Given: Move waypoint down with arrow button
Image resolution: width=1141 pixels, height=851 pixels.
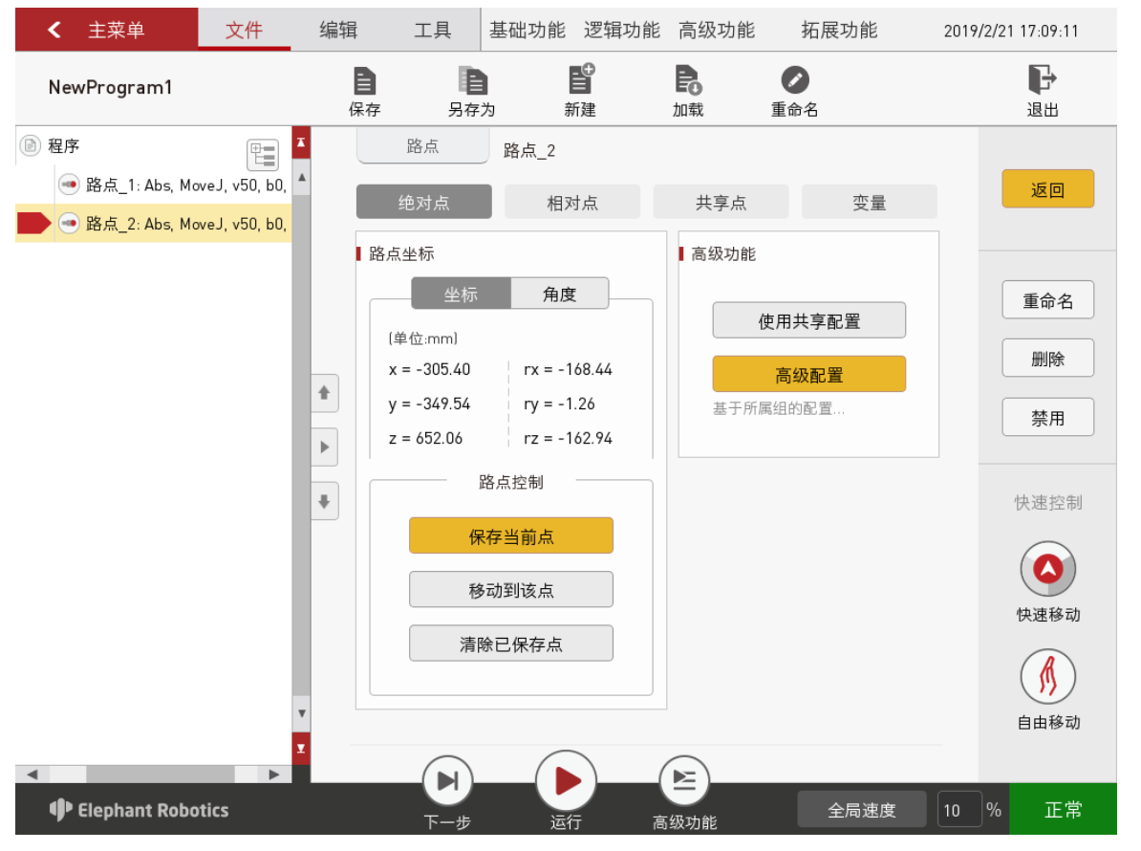Looking at the screenshot, I should point(325,501).
